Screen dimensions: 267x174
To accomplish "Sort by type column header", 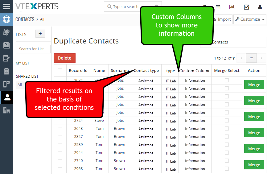I will (x=170, y=71).
